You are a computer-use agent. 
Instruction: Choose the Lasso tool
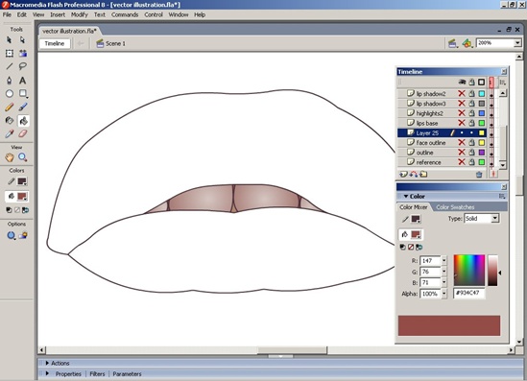tap(22, 66)
